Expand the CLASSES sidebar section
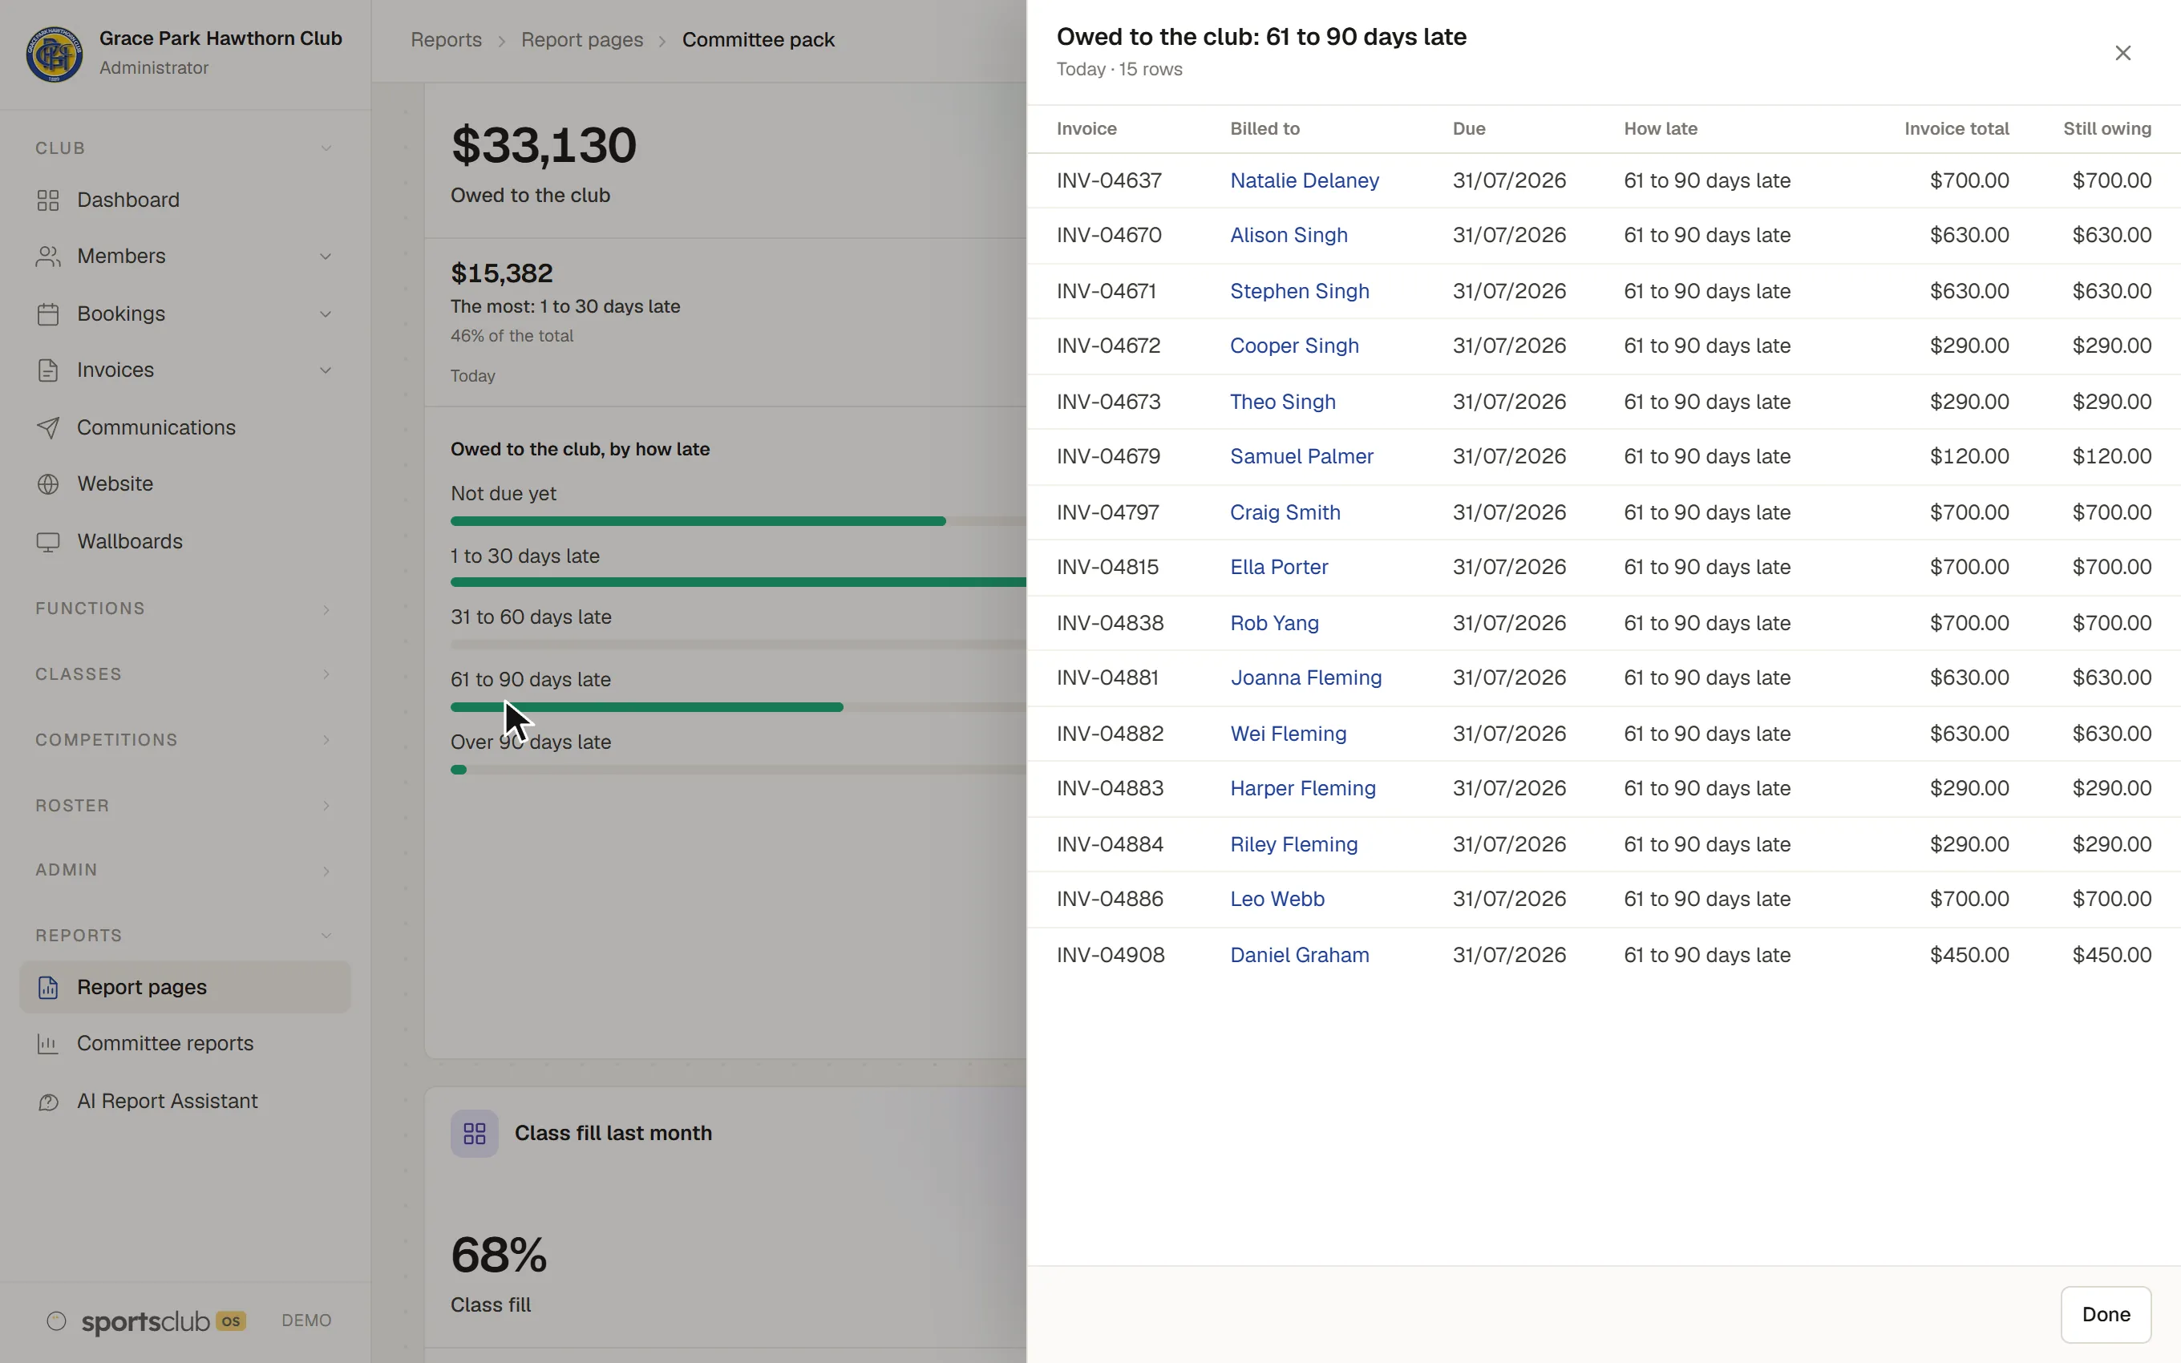 184,674
